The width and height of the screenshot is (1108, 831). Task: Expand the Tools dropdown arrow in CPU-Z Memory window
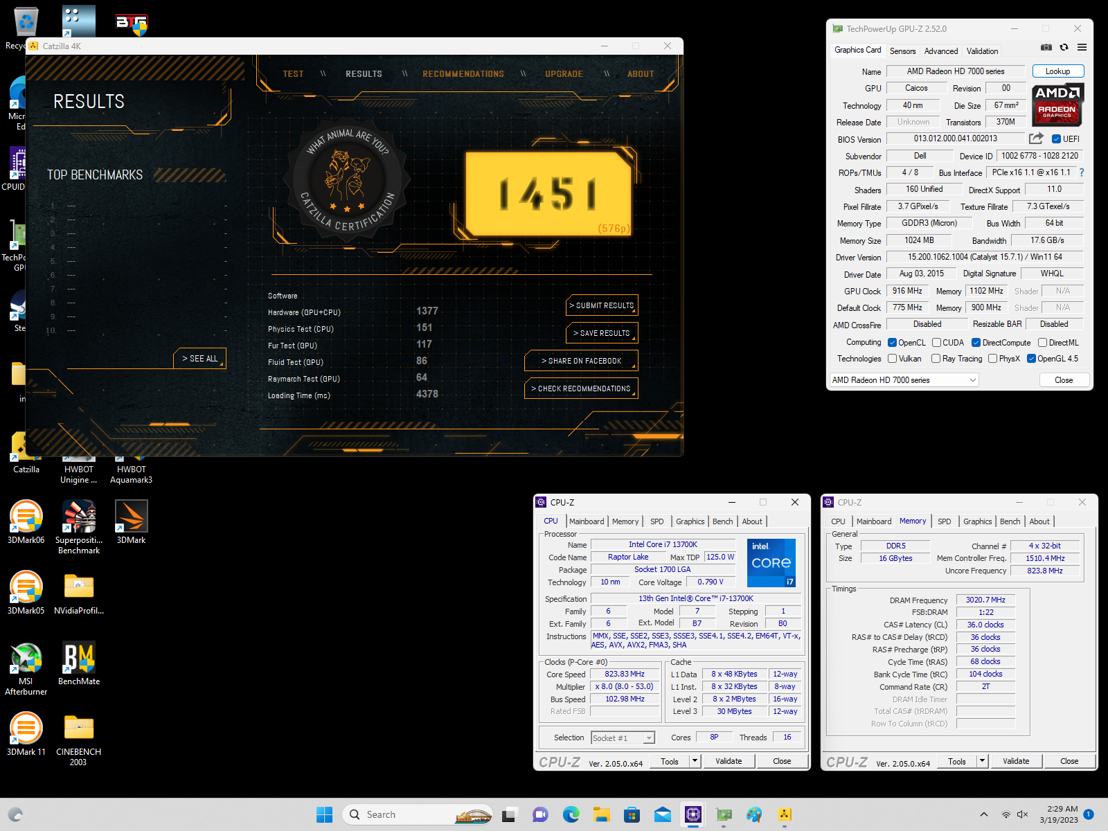(982, 761)
